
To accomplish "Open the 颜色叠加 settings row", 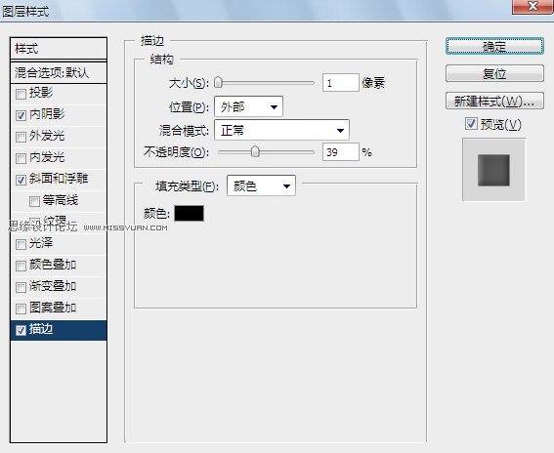I will tap(59, 266).
